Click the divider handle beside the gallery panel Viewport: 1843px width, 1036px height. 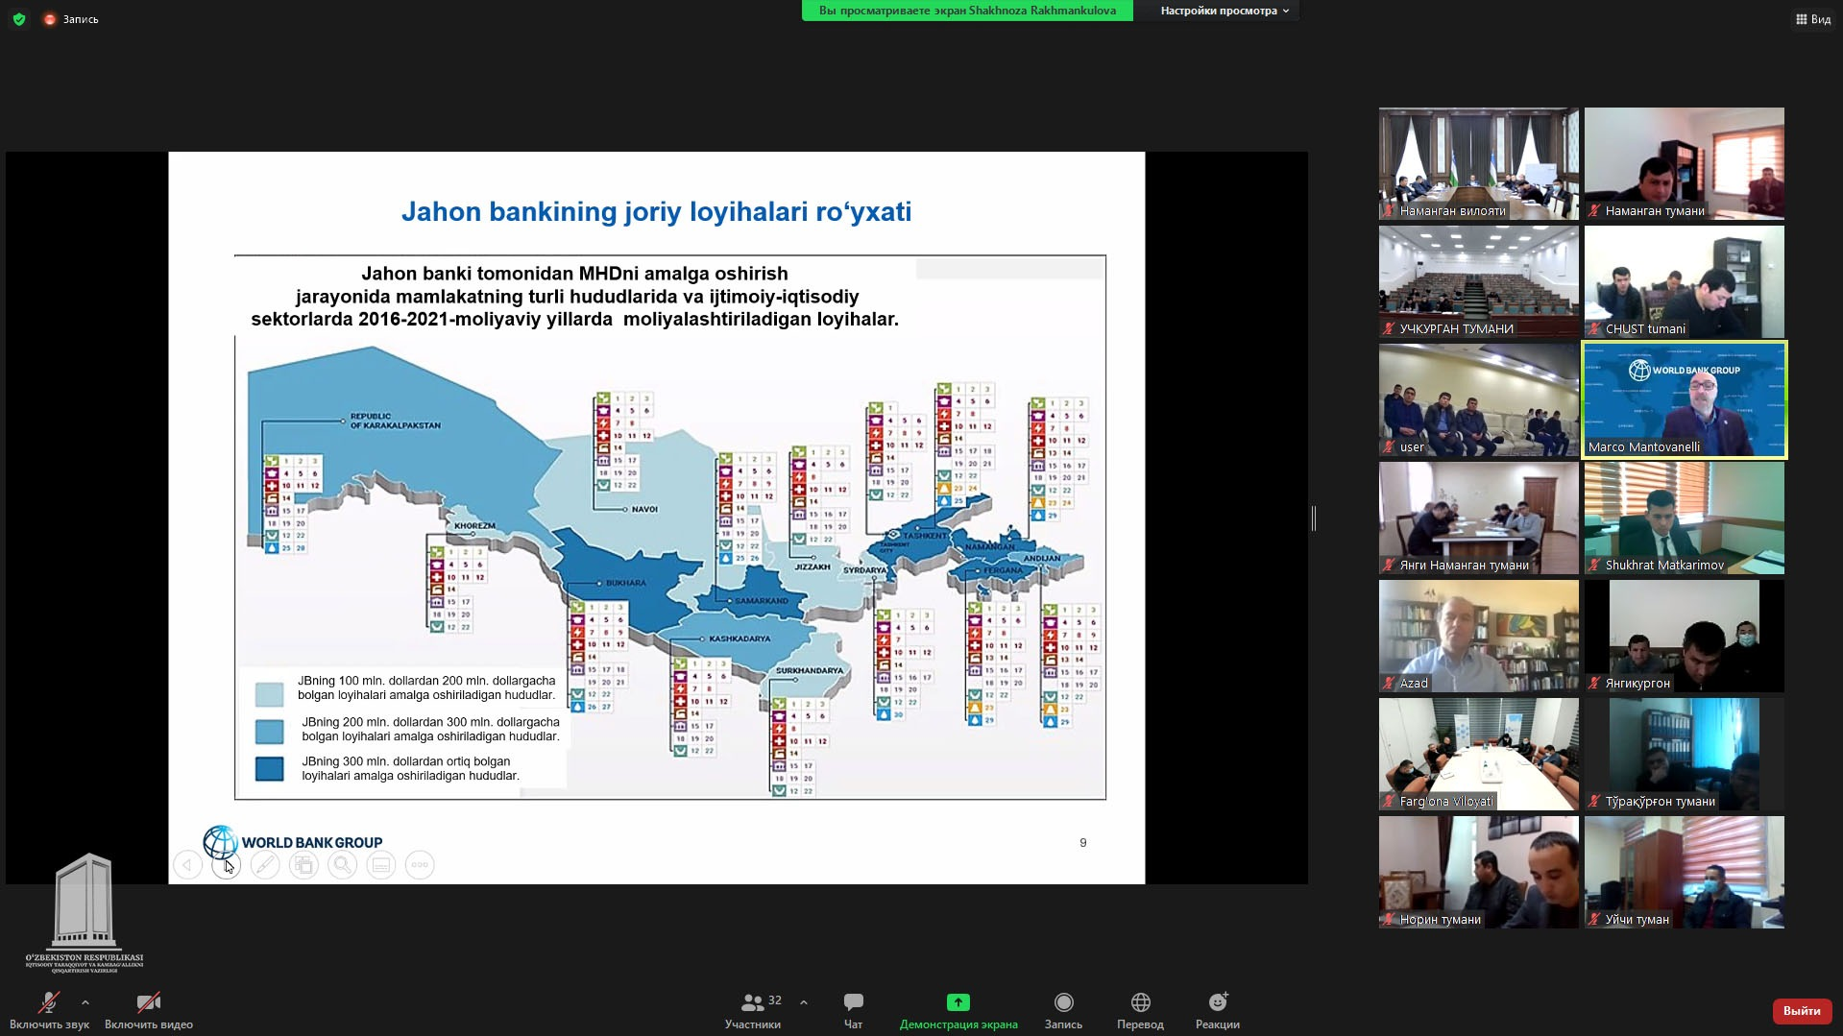[x=1314, y=518]
